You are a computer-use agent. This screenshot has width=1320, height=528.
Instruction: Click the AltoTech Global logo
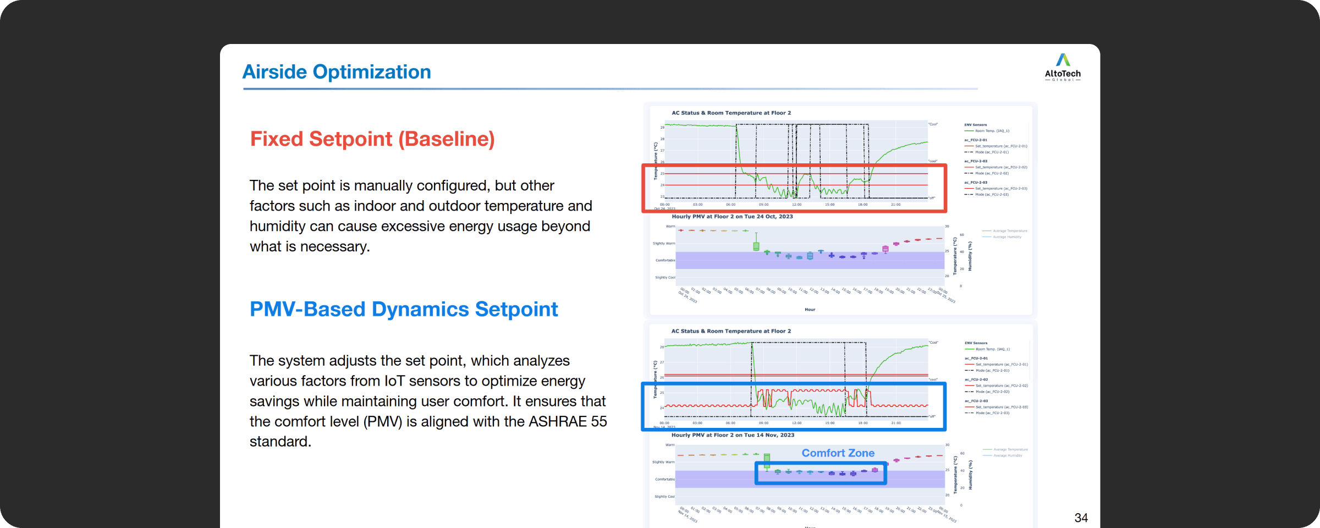pos(1063,67)
